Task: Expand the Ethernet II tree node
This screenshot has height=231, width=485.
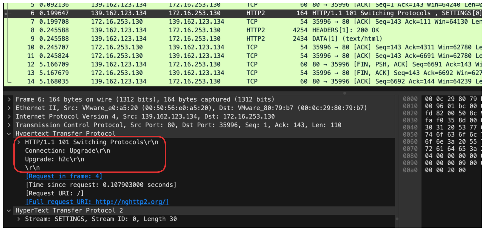Action: 9,108
